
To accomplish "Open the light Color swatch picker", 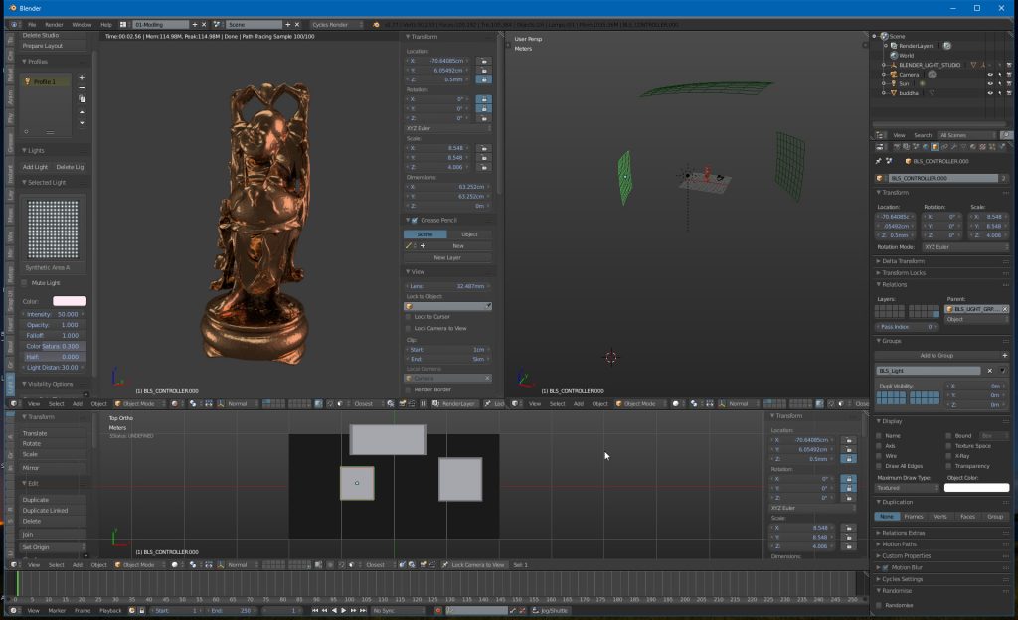I will (x=70, y=301).
